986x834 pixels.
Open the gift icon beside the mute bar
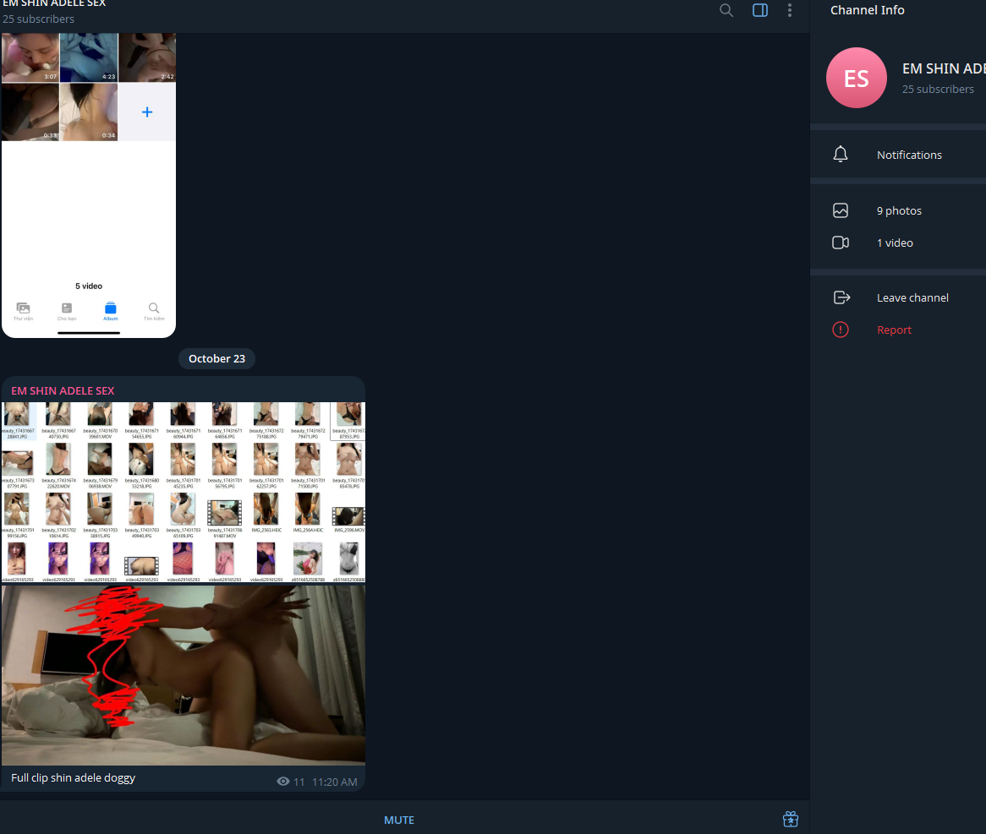(x=790, y=819)
